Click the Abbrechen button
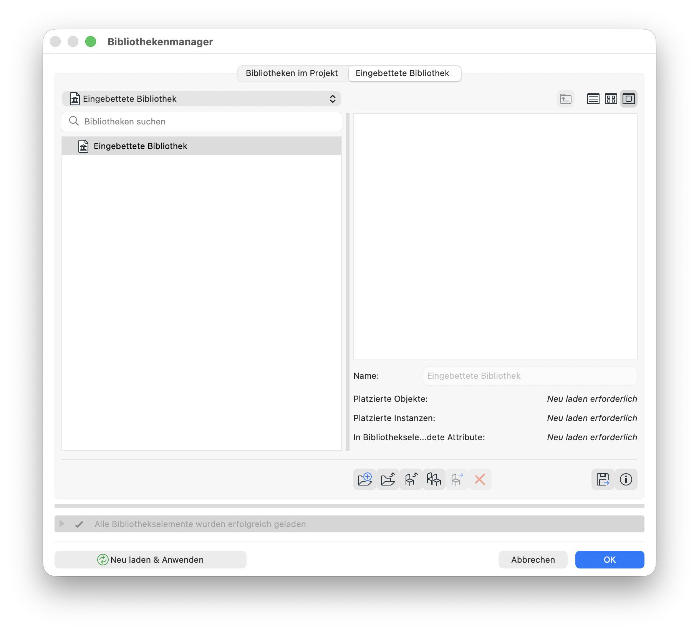699x633 pixels. (x=533, y=560)
